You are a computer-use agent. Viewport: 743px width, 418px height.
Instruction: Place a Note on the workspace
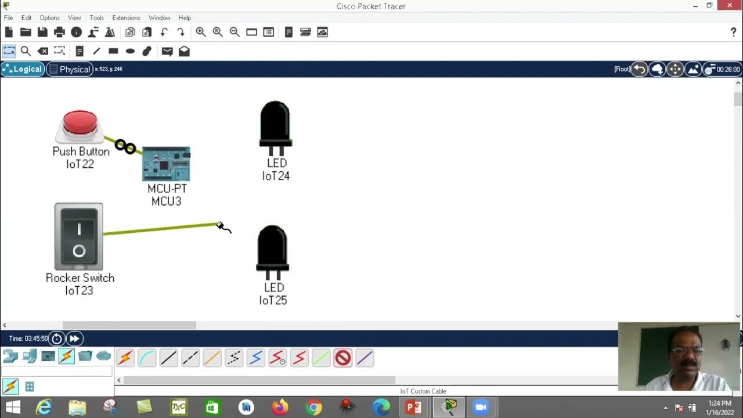tap(80, 51)
